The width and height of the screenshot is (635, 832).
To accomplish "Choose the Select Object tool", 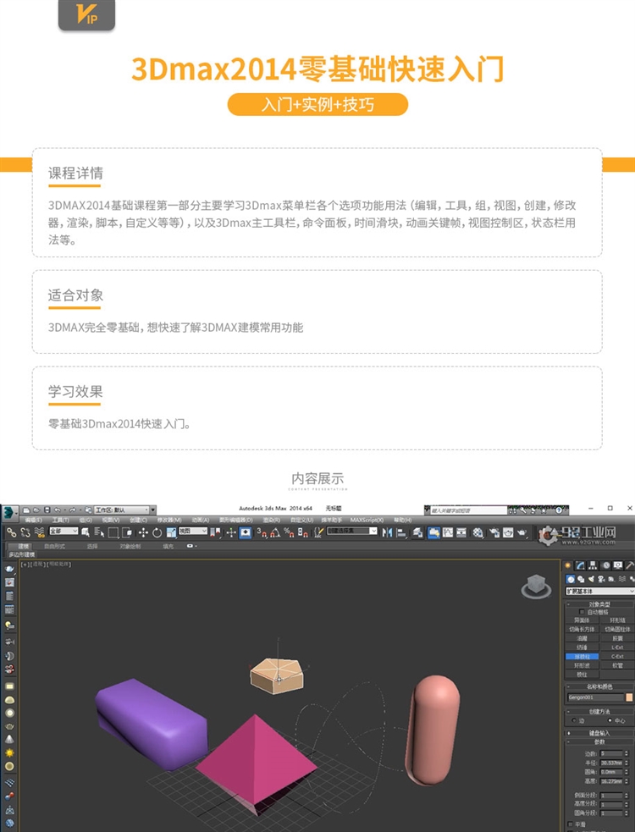I will coord(85,532).
